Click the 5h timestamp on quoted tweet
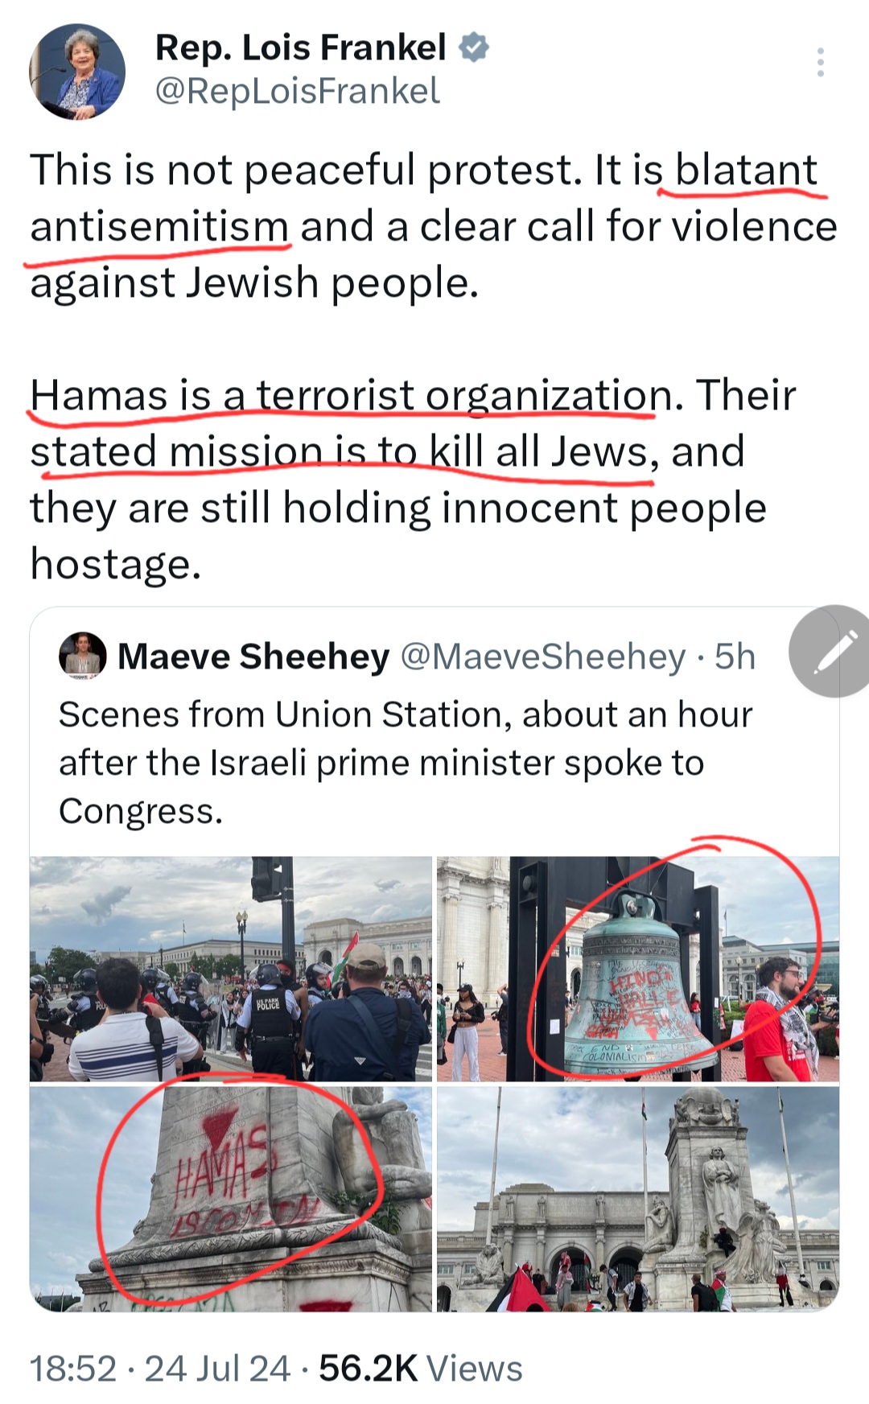This screenshot has width=869, height=1404. click(x=735, y=657)
